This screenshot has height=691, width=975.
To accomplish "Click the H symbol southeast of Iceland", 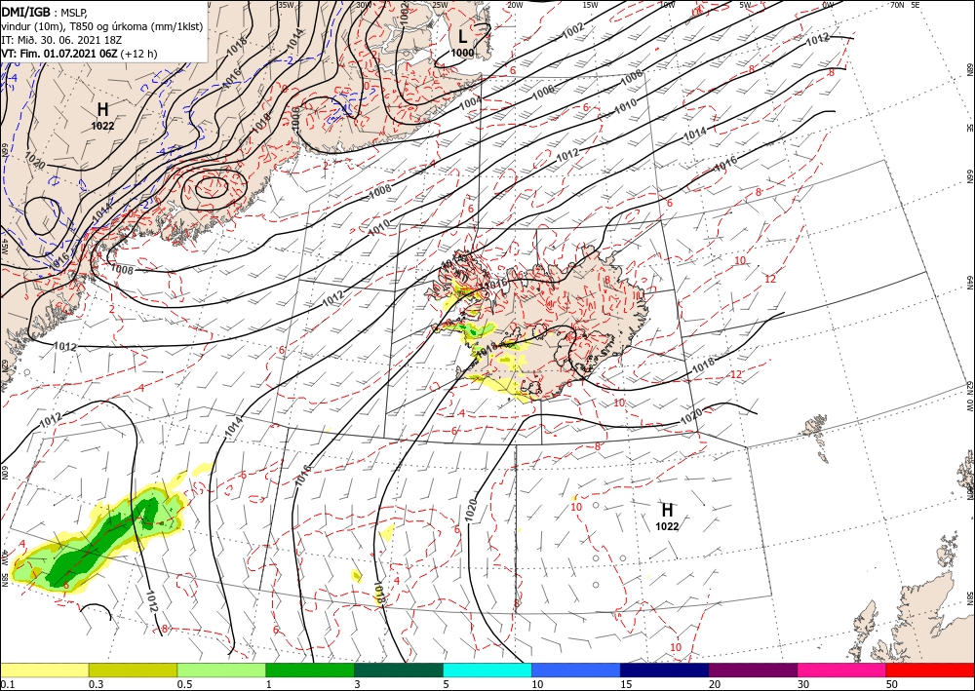I will point(667,511).
